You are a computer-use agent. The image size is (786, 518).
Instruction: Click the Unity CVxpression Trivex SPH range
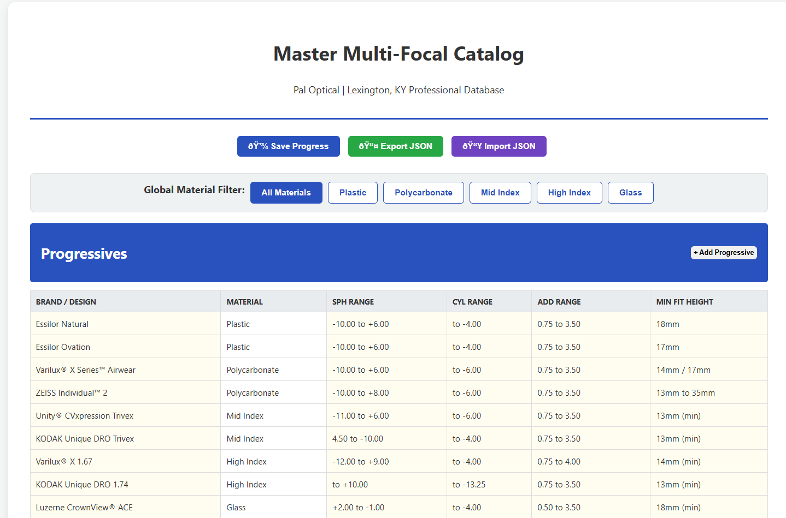tap(361, 416)
